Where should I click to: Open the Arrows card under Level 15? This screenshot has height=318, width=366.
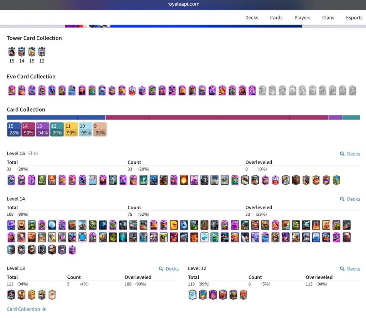(x=93, y=180)
